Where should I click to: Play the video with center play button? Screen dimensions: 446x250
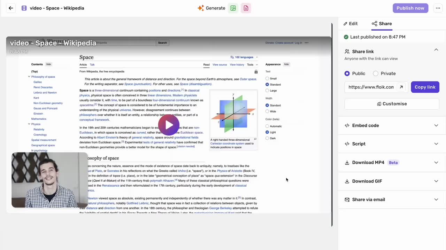(x=169, y=125)
